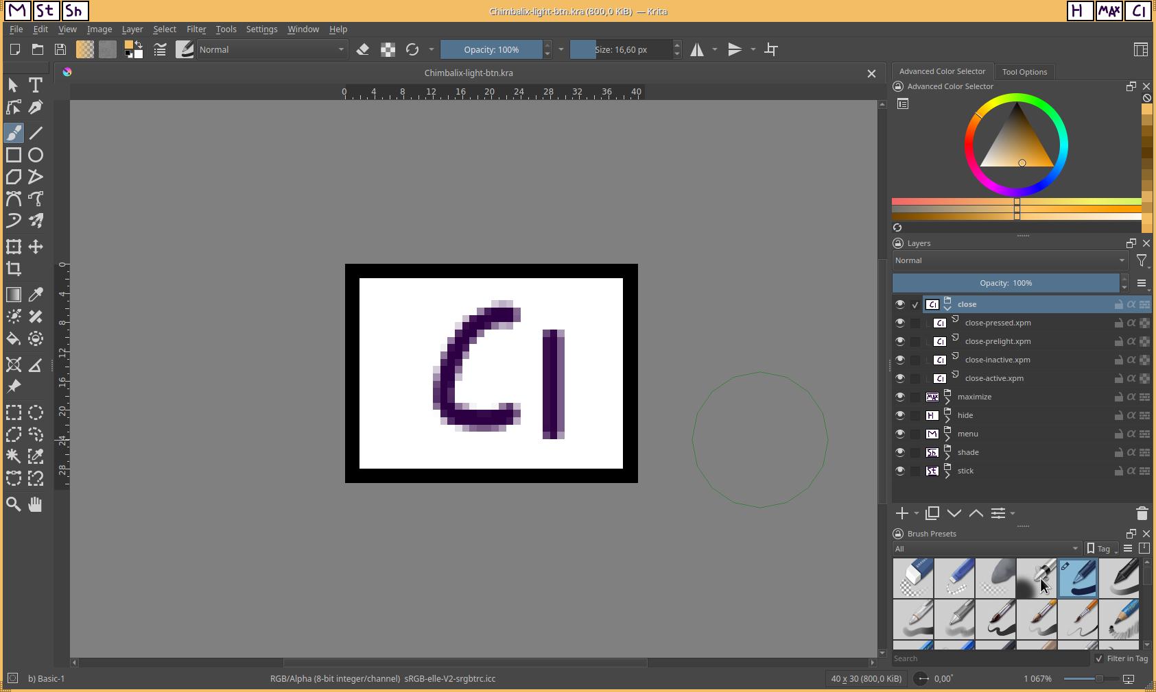This screenshot has height=692, width=1156.
Task: Open the brush preset tag dropdown showing All
Action: click(987, 549)
